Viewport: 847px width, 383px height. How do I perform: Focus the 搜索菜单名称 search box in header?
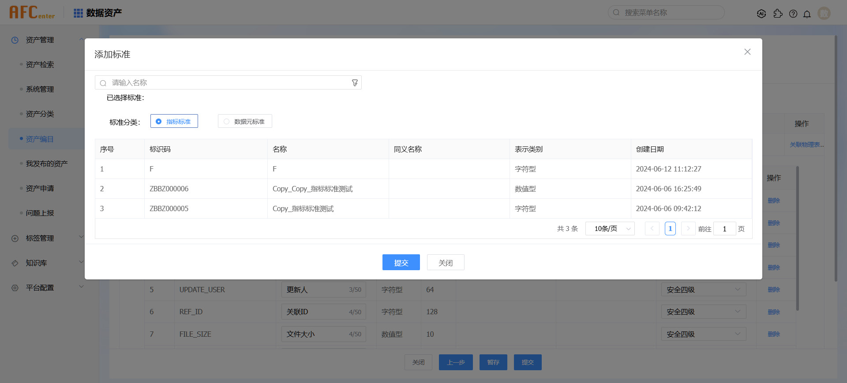666,12
